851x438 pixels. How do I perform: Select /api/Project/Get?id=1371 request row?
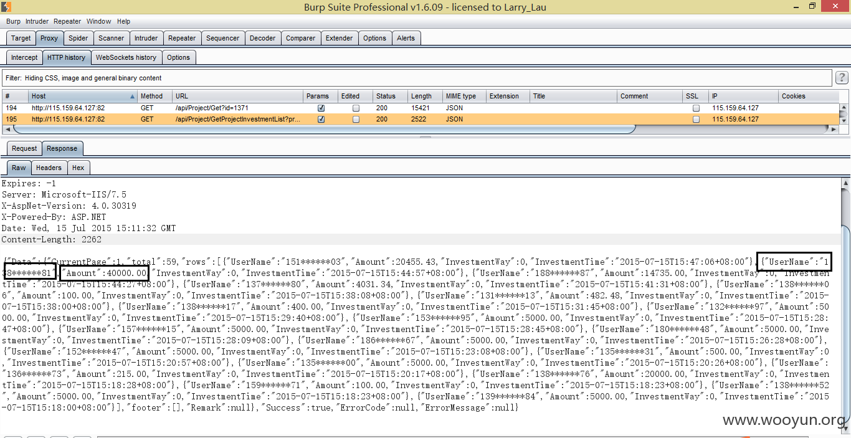tap(421, 108)
